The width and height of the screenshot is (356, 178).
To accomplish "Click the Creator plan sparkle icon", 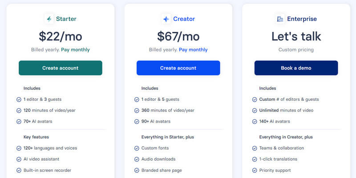I will (166, 19).
